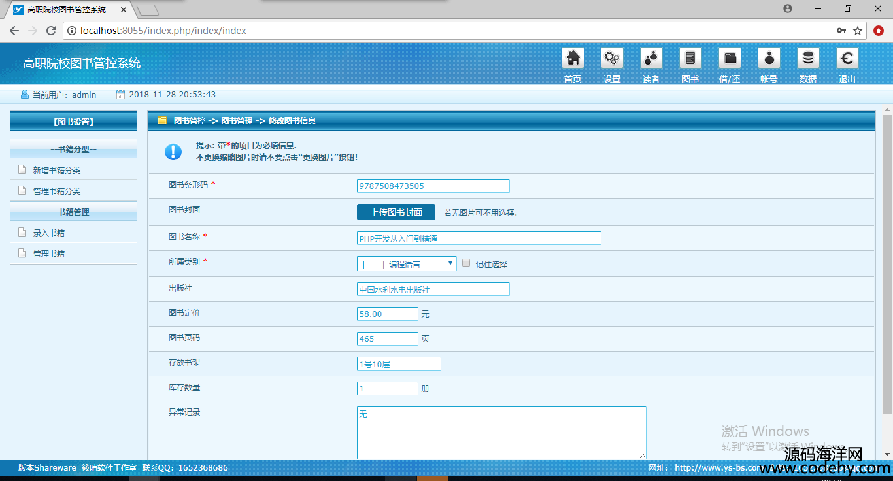Image resolution: width=893 pixels, height=481 pixels.
Task: Select the 图书 book icon
Action: tap(690, 59)
